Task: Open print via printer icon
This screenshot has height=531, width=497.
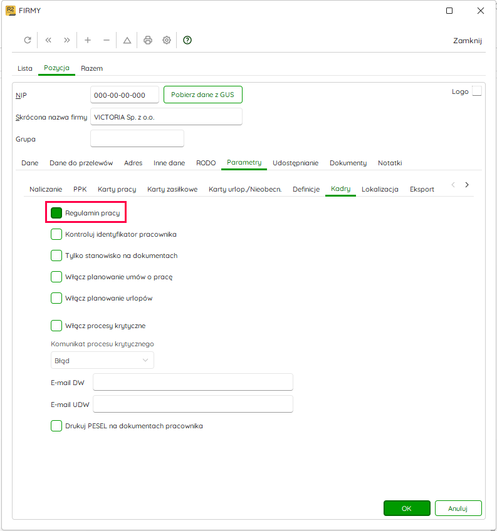Action: (148, 40)
